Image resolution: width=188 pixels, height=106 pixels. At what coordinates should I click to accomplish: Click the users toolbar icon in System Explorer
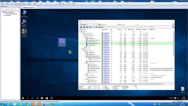click(81, 27)
